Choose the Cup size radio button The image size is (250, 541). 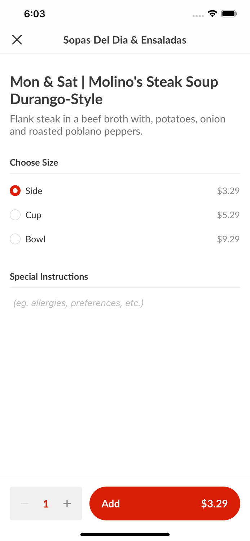[15, 215]
